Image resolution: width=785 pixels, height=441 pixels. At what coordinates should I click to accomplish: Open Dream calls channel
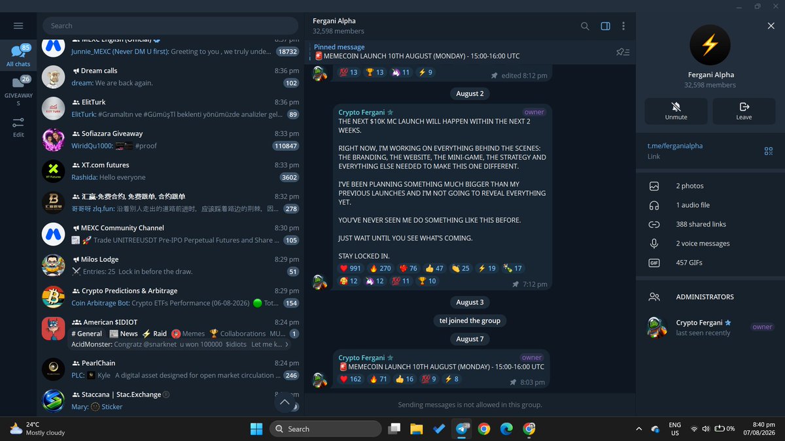170,76
